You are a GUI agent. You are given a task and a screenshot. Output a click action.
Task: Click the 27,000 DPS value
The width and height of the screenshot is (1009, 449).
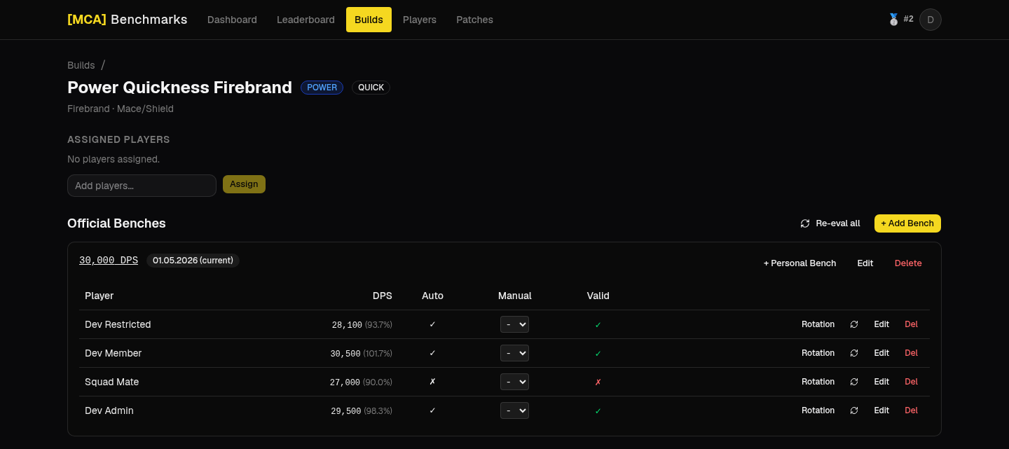coord(345,382)
